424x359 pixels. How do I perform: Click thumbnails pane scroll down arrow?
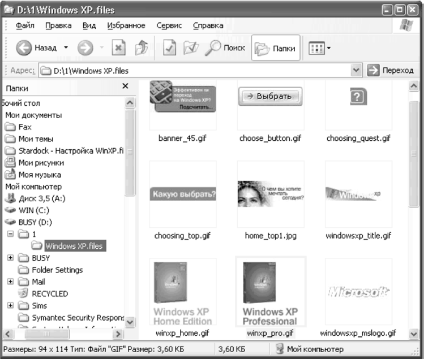414,334
